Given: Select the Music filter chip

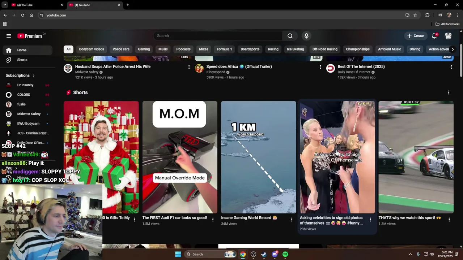Looking at the screenshot, I should (x=163, y=49).
